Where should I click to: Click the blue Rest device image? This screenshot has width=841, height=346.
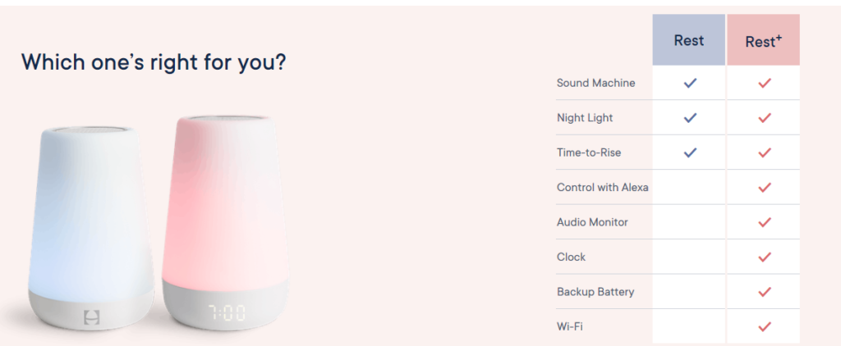(x=91, y=229)
